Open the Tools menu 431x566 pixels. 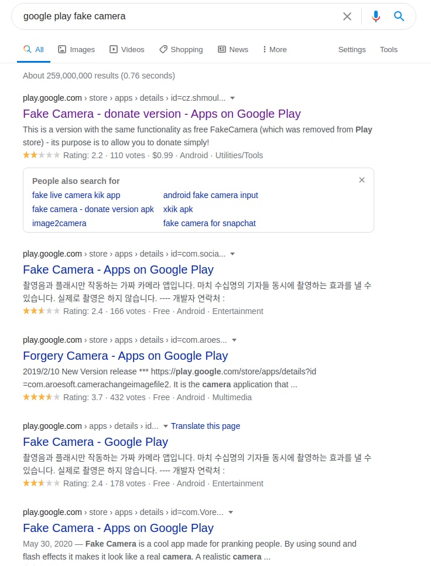[388, 49]
